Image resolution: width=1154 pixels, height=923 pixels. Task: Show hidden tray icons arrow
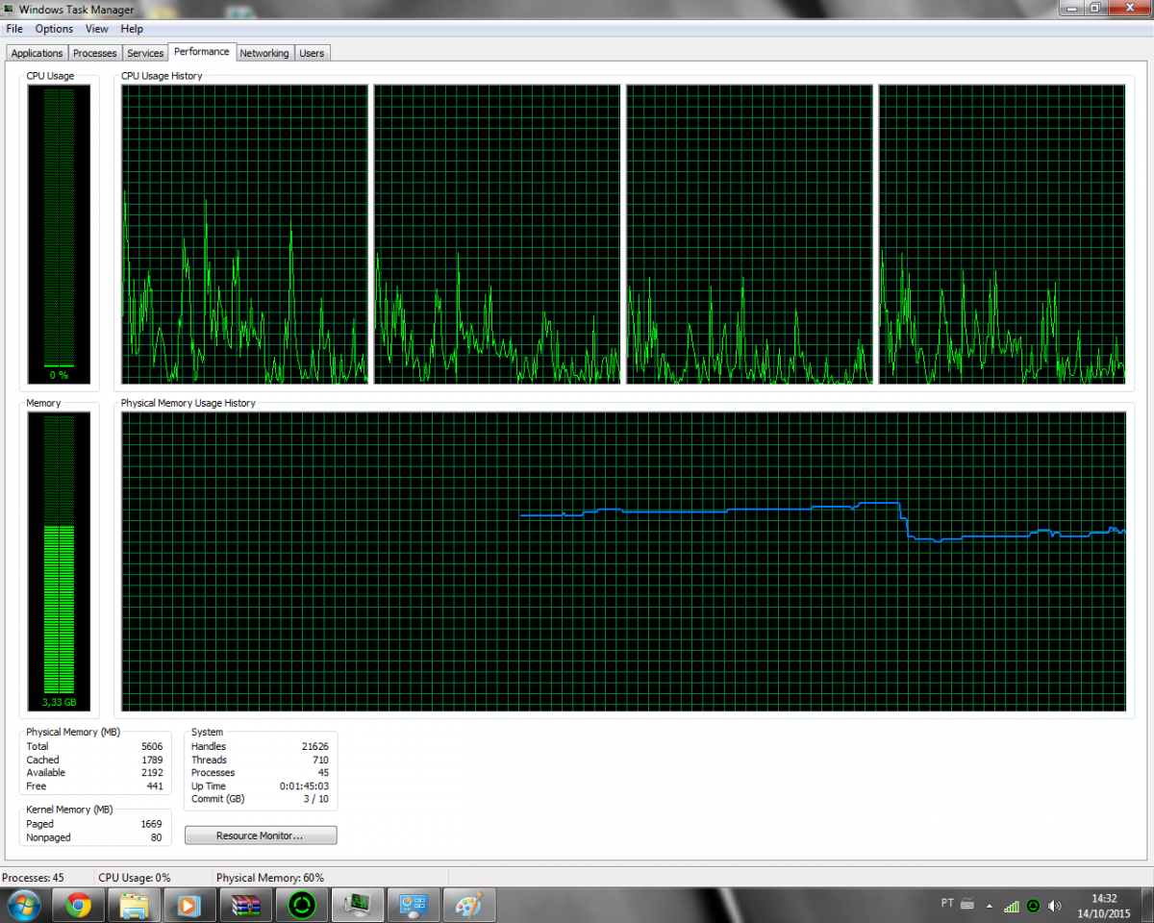(x=989, y=906)
